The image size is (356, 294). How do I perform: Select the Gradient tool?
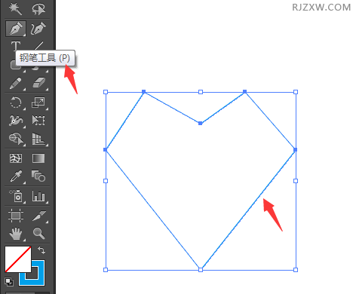(x=38, y=158)
